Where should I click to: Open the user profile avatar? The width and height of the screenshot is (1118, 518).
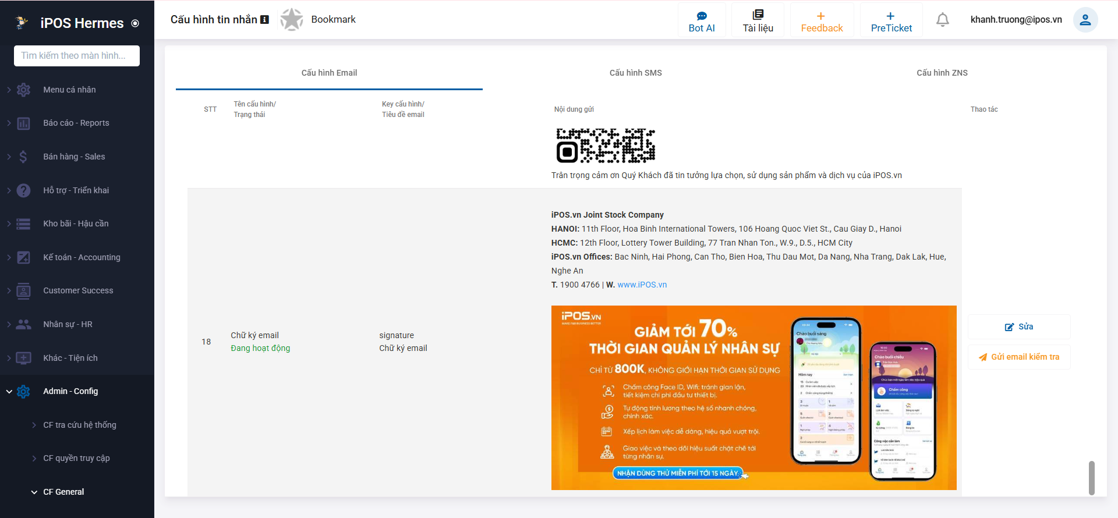click(x=1085, y=20)
